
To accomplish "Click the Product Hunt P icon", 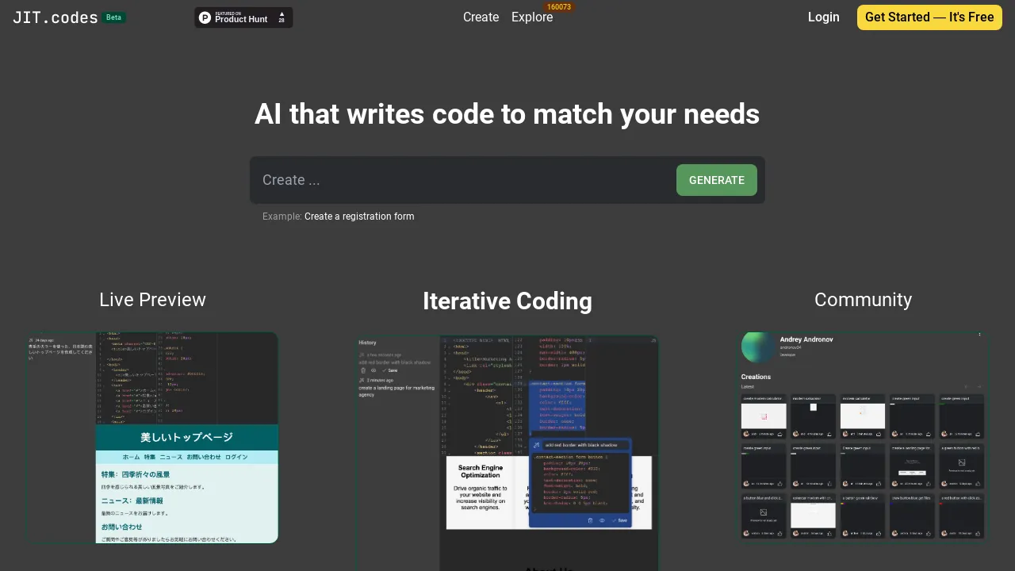I will [x=206, y=17].
